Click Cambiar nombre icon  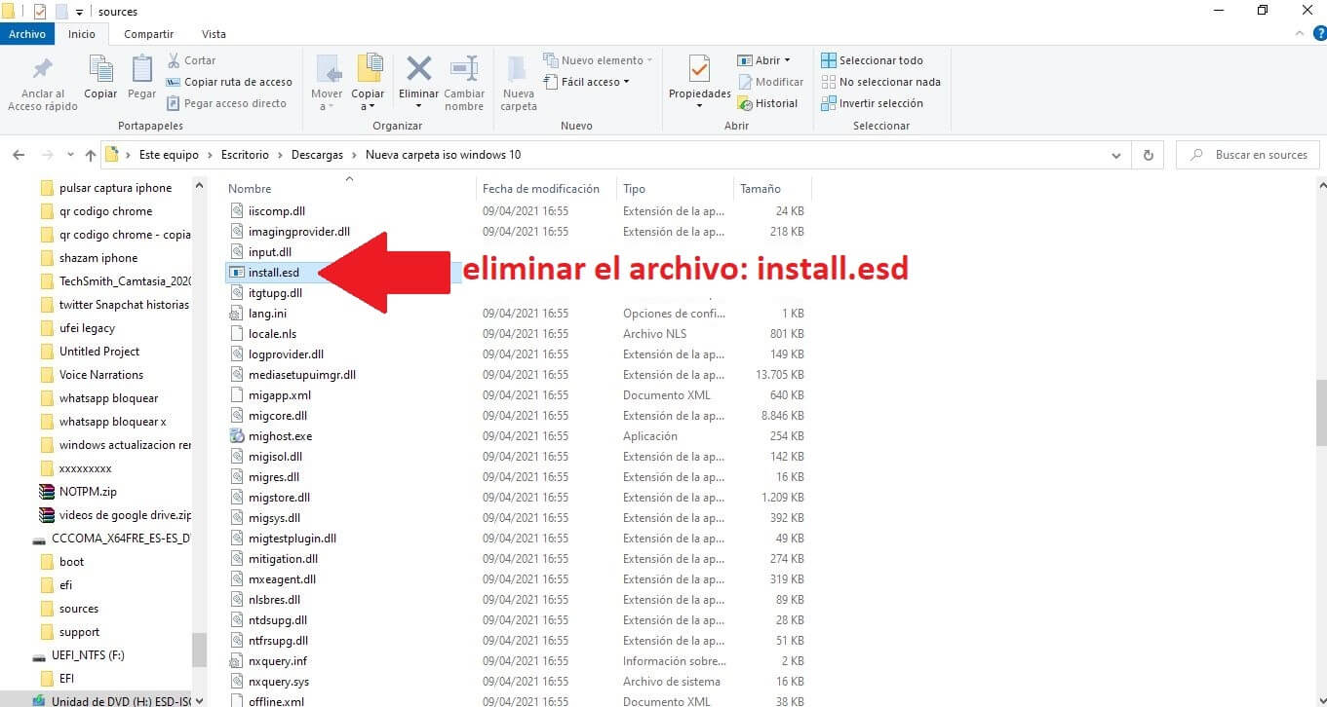coord(464,69)
